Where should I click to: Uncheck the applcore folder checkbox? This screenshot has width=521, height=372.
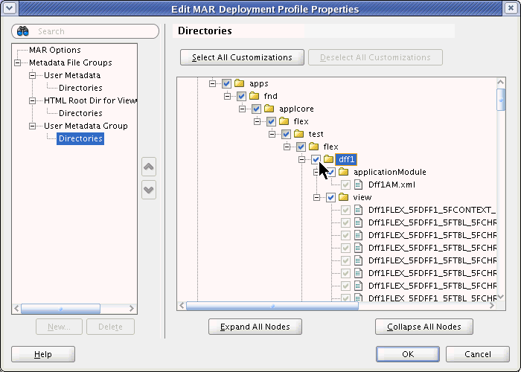tap(256, 109)
